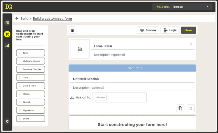This screenshot has width=218, height=133.
Task: Delete Section 1 using its trash icon
Action: (x=191, y=108)
